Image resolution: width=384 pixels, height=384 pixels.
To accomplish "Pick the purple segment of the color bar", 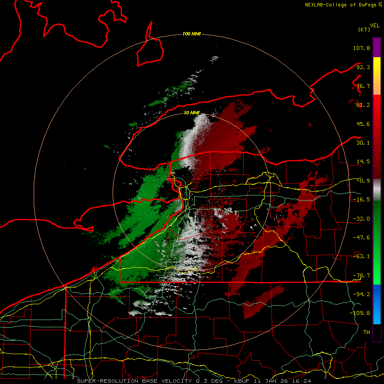I will 377,47.
